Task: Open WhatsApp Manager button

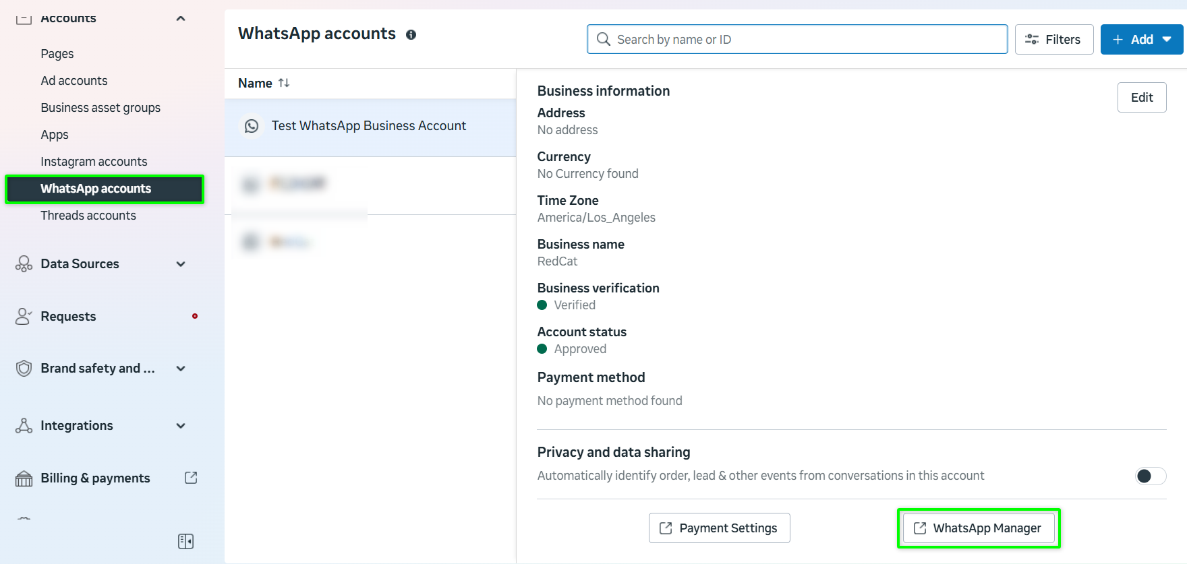Action: (x=978, y=528)
